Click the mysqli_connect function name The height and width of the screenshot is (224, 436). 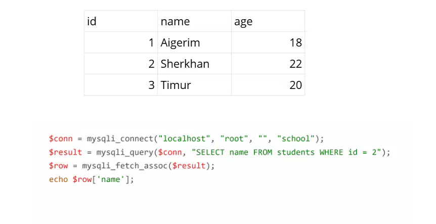tap(120, 139)
